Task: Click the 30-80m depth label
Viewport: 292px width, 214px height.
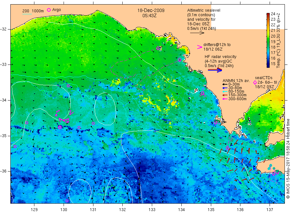Action: [x=235, y=88]
